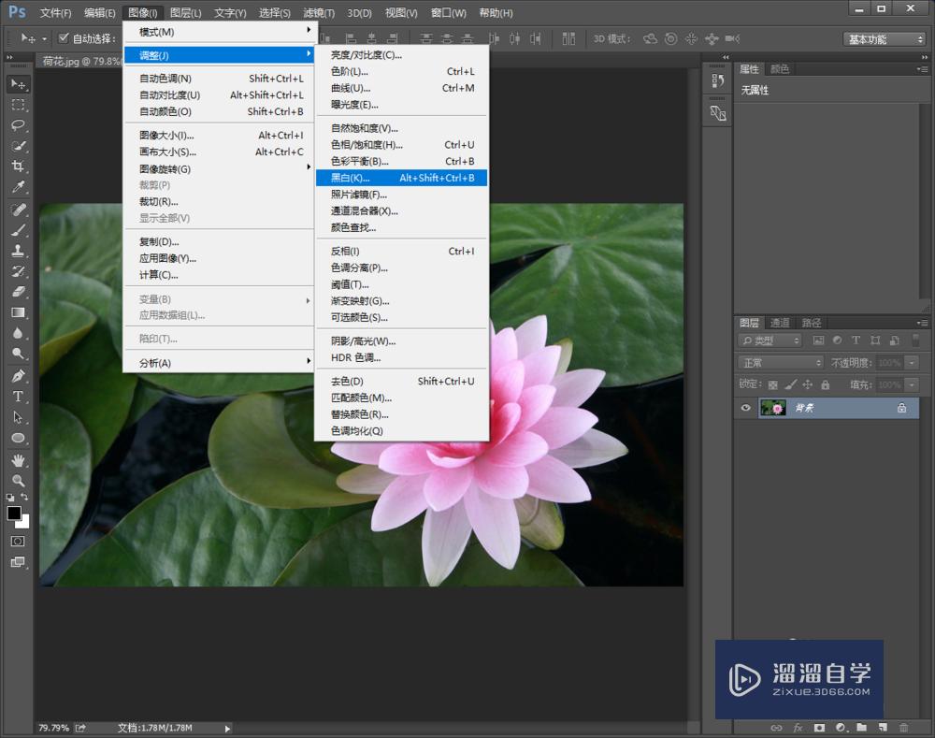Switch to the 通道 tab
Screen dimensions: 935x738
click(x=779, y=323)
